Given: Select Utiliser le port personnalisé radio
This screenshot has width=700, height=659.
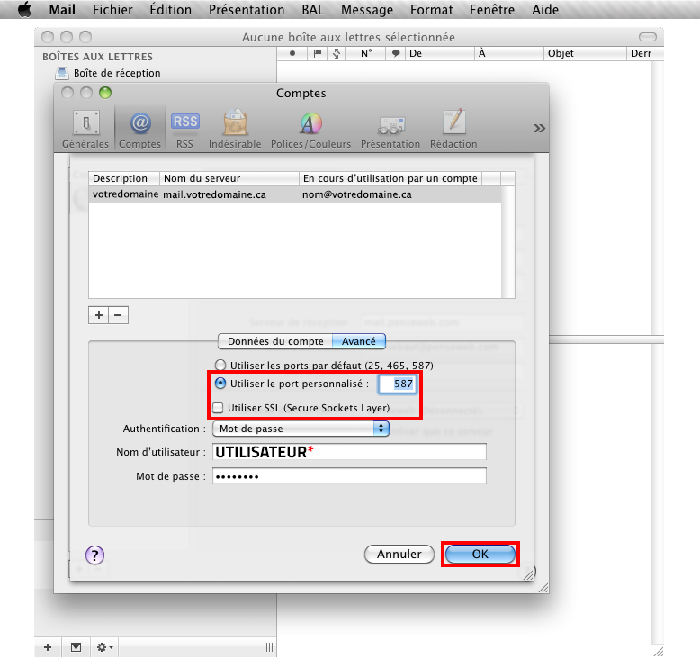Looking at the screenshot, I should [x=220, y=384].
